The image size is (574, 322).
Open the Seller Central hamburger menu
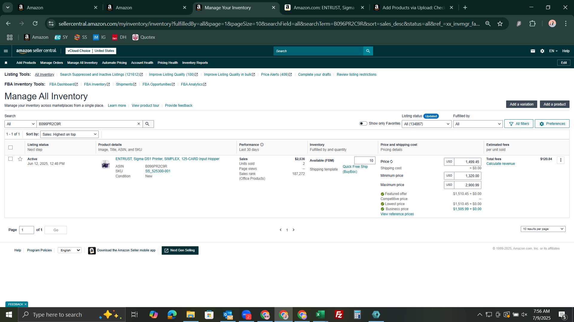point(6,51)
